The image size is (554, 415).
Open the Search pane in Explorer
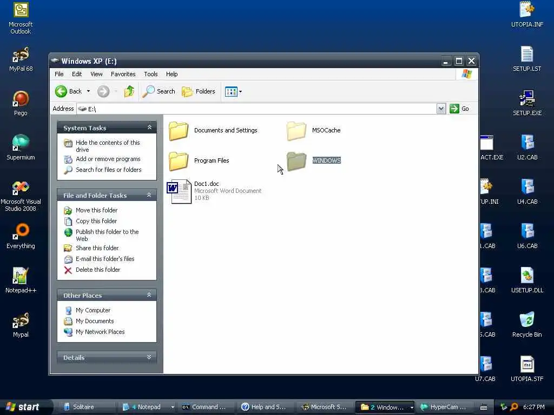click(x=159, y=91)
